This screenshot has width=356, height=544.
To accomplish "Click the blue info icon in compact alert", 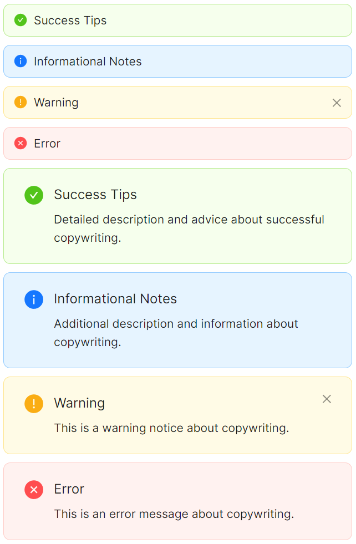I will [x=21, y=61].
